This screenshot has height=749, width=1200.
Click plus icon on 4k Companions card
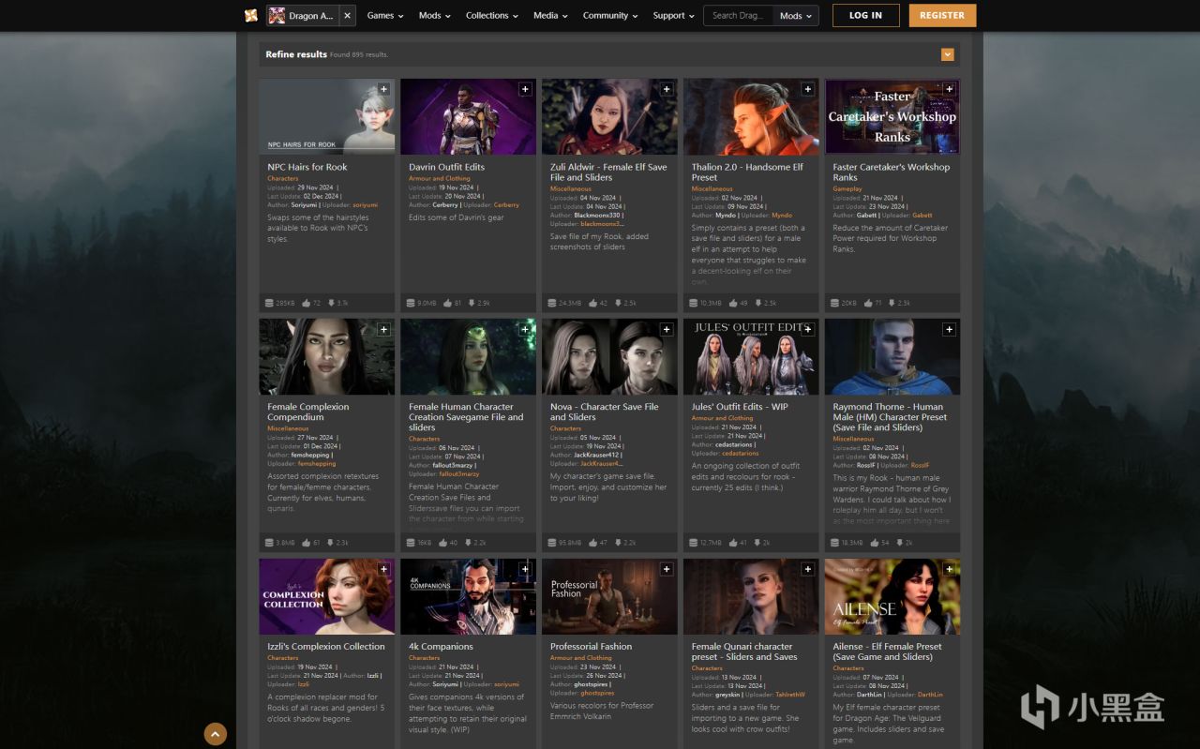point(525,570)
